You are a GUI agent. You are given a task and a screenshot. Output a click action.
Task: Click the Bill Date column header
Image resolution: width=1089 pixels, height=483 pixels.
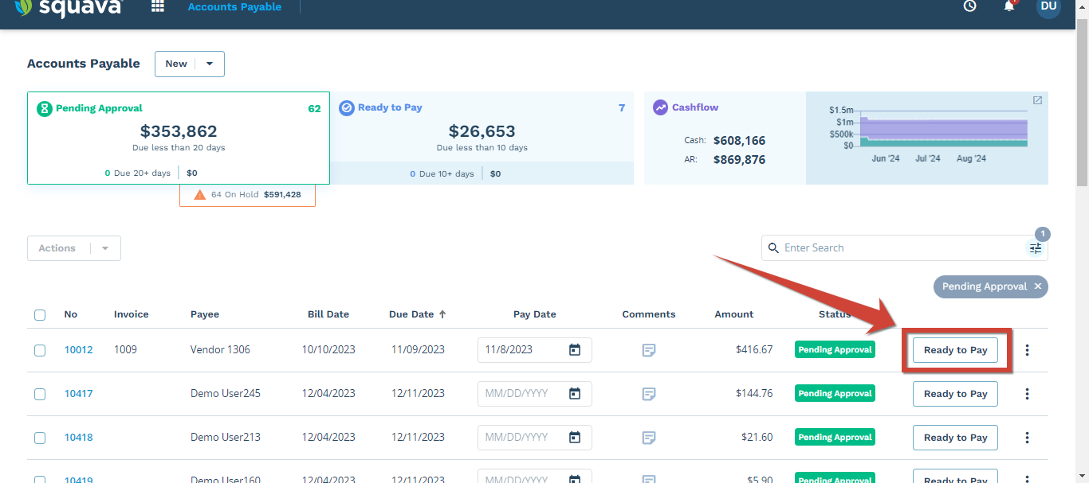(328, 314)
